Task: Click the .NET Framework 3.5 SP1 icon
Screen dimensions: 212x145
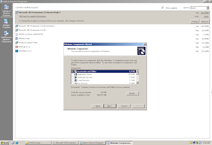Action: (x=17, y=30)
